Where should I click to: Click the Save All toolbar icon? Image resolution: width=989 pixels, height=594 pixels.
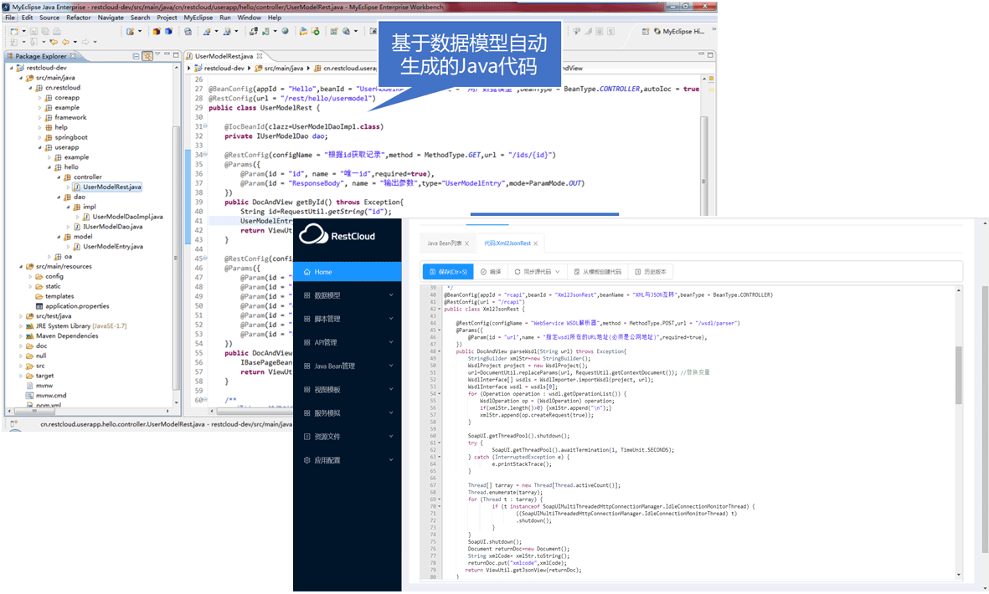click(45, 31)
